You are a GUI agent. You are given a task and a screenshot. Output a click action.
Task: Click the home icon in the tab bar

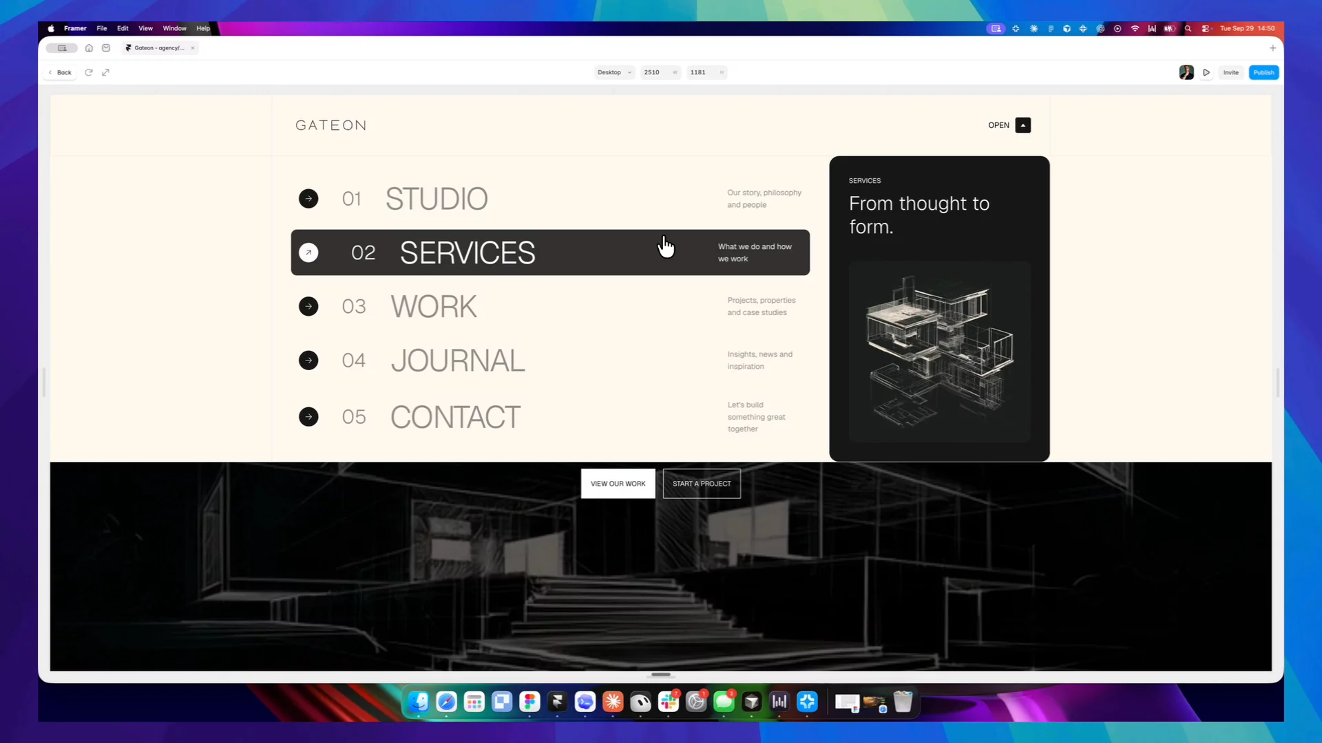coord(89,48)
